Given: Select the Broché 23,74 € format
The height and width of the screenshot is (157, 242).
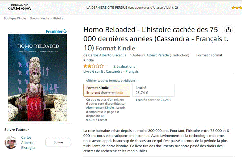Looking at the screenshot, I should (x=154, y=90).
